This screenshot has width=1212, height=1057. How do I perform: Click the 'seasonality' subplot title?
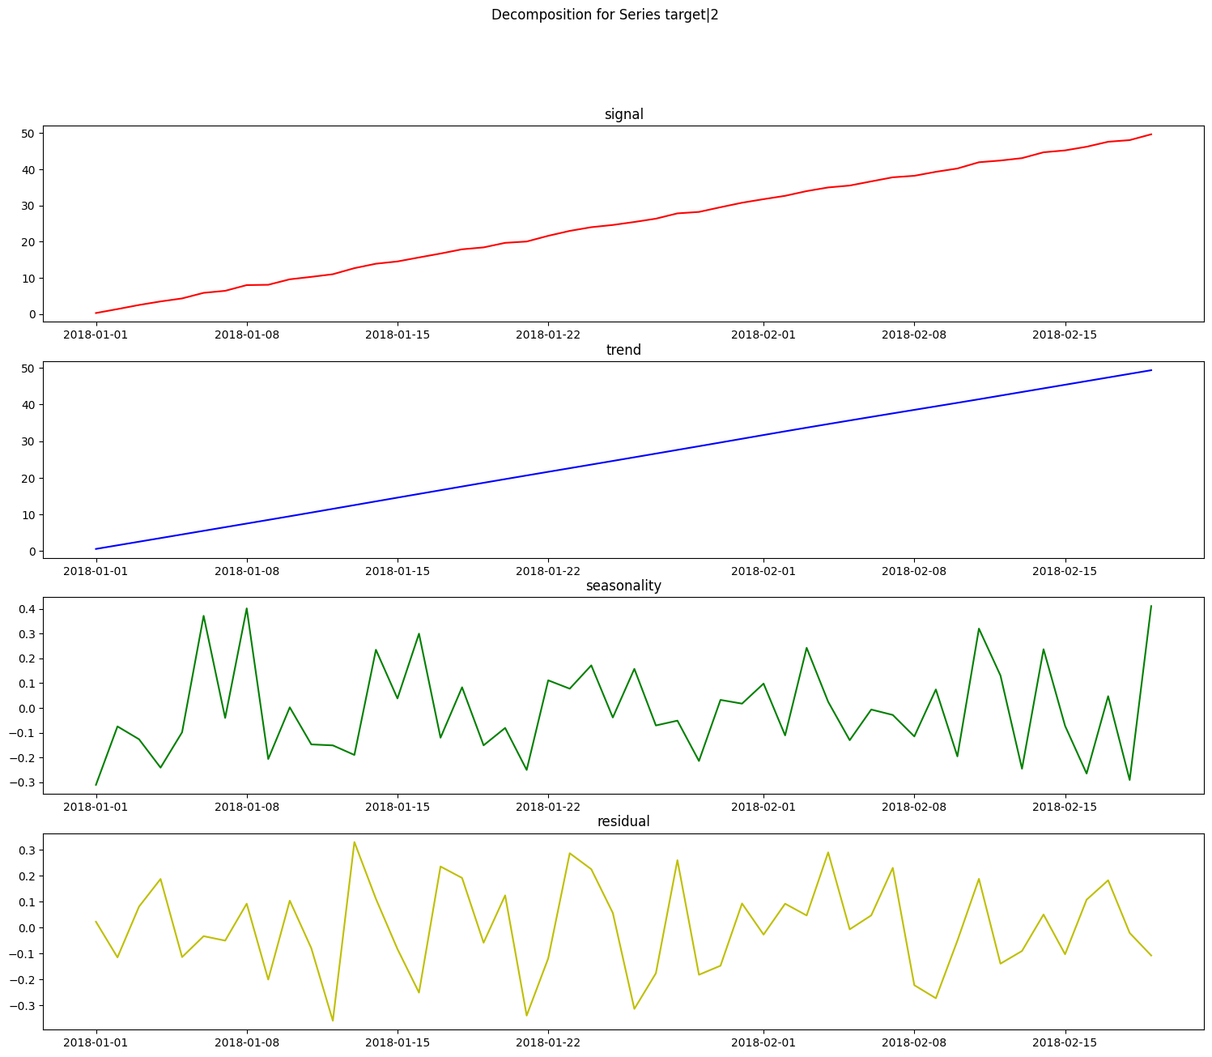tap(623, 586)
